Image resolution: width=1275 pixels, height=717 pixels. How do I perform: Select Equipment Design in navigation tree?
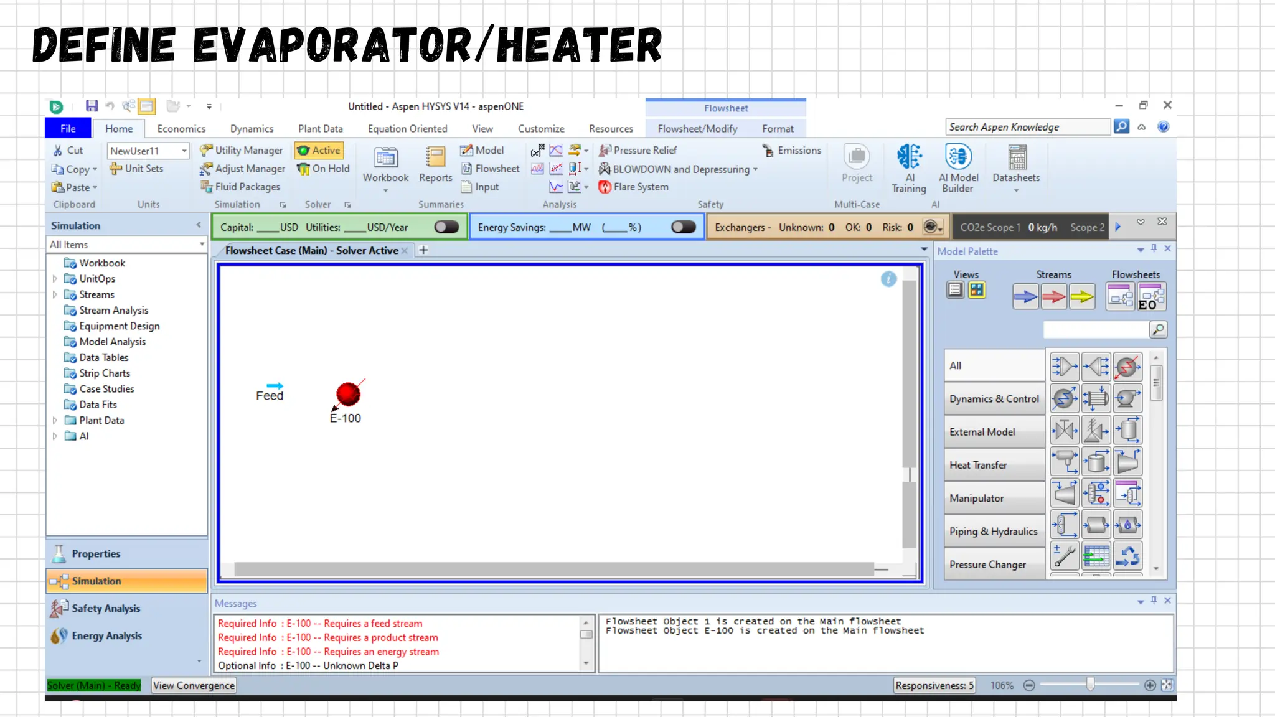[119, 326]
